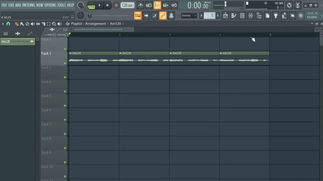Mute Track 3 using its green switch
The width and height of the screenshot is (323, 181).
tap(65, 77)
